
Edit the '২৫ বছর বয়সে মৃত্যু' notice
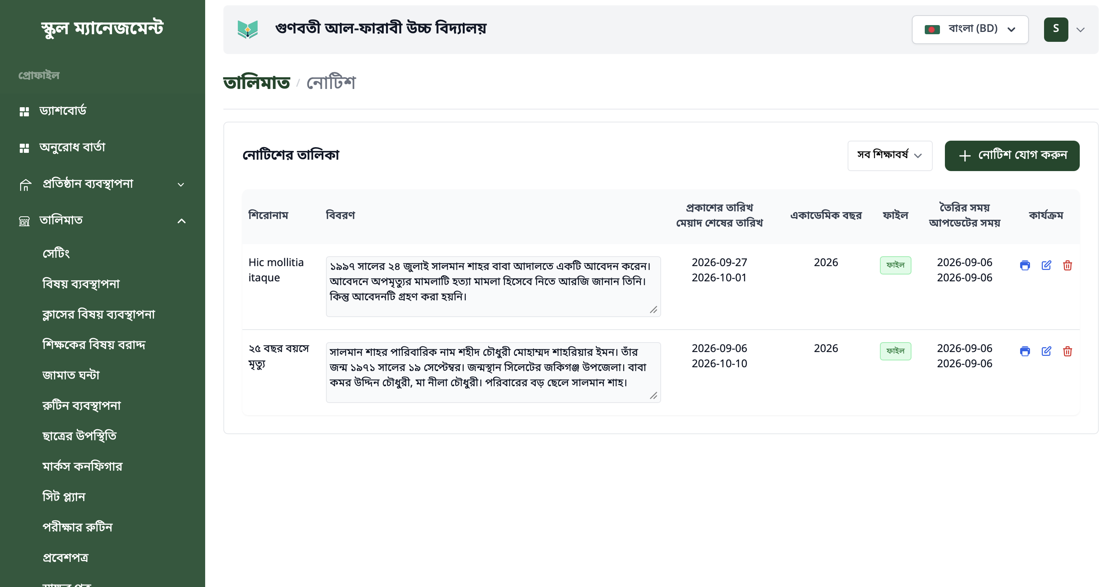1046,351
